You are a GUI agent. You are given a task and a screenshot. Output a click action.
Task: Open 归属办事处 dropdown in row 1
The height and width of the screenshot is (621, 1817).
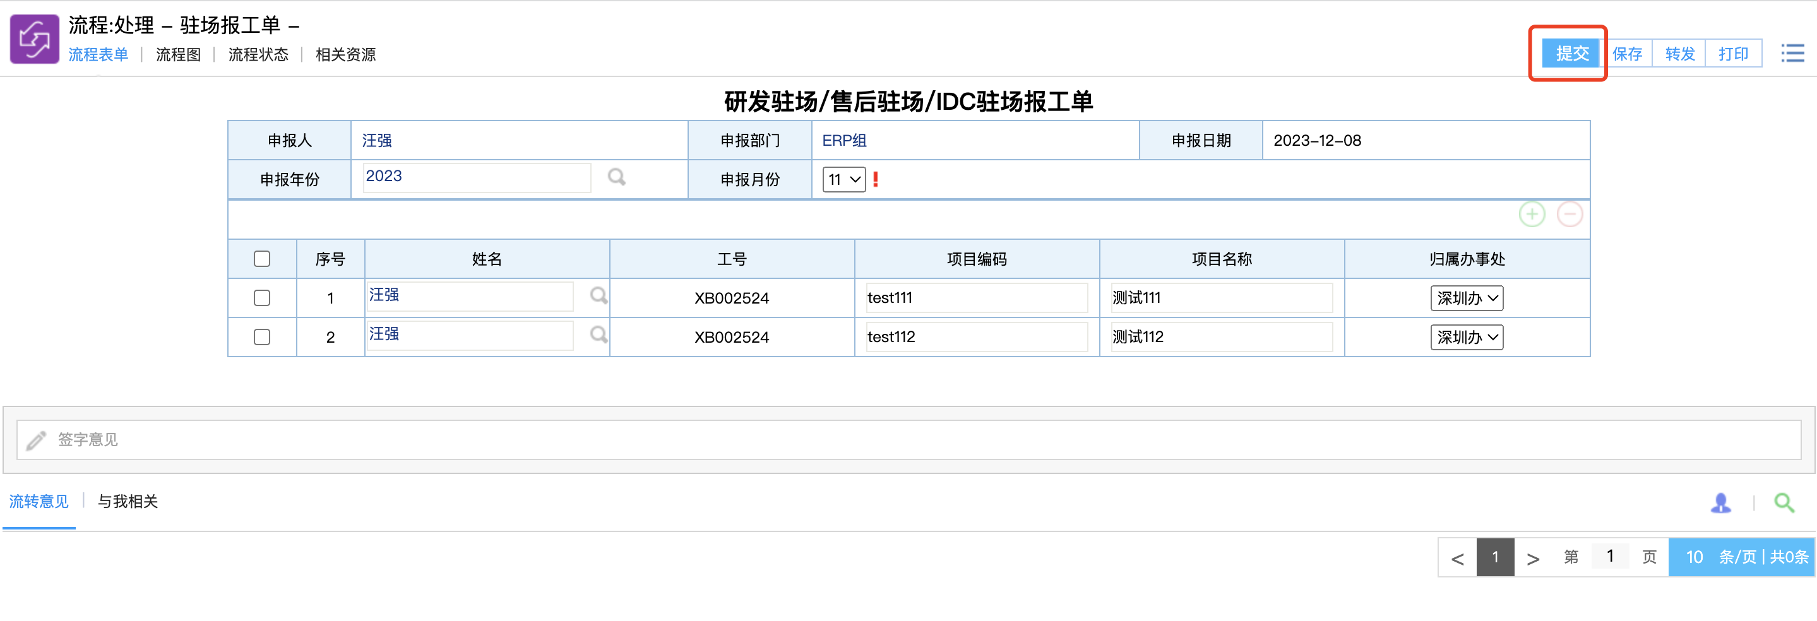tap(1467, 298)
